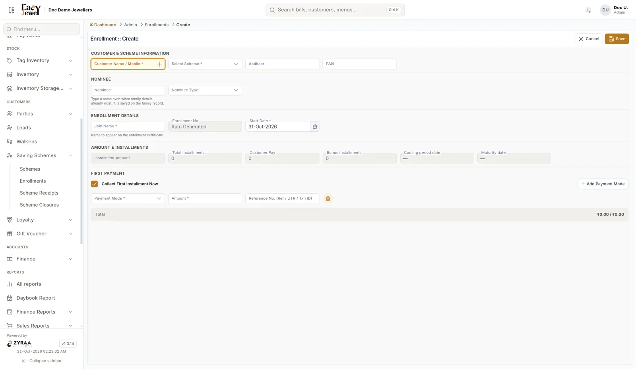The height and width of the screenshot is (369, 636).
Task: Click the sidebar vertical scrollbar
Action: point(81,181)
